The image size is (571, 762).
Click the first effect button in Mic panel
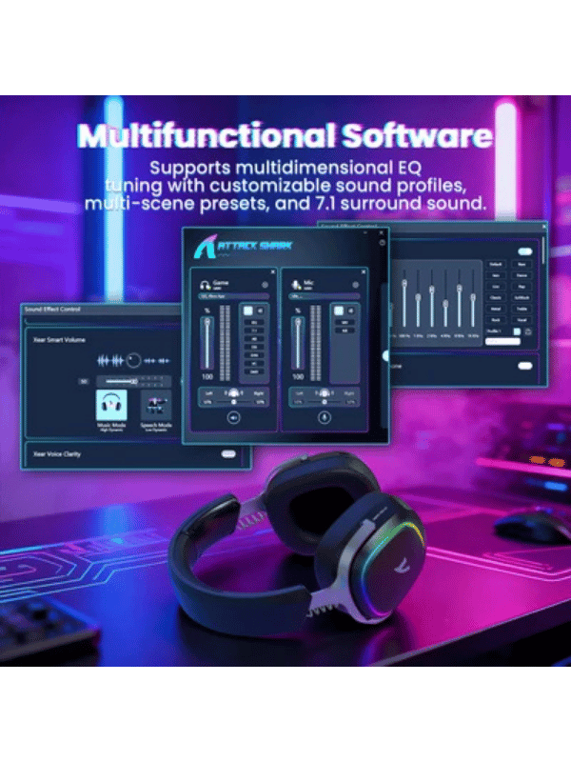(x=345, y=322)
